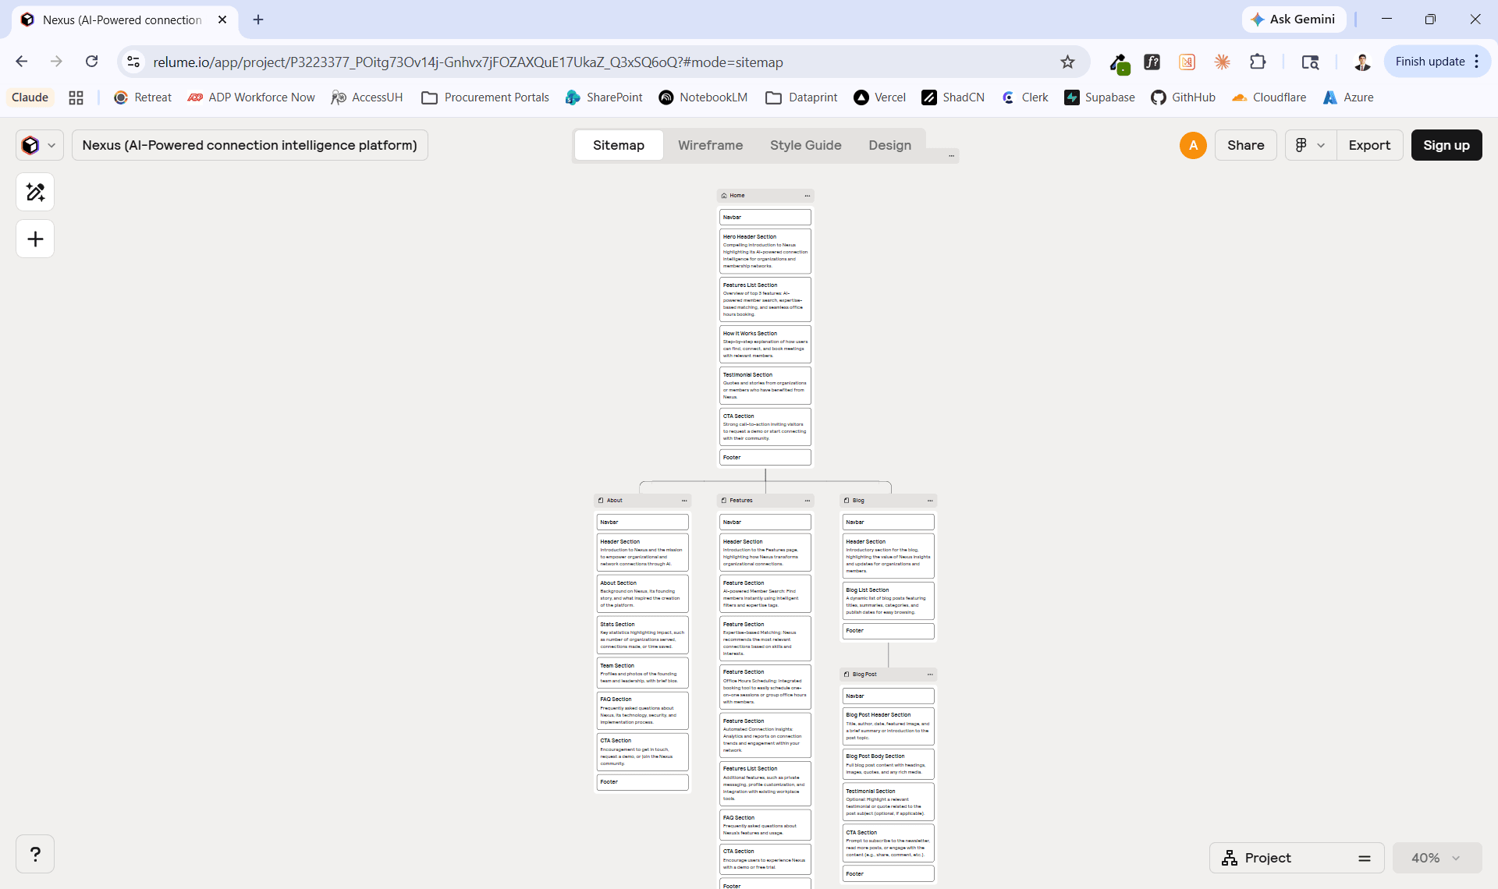The width and height of the screenshot is (1498, 889).
Task: Click the browser address bar URL
Action: coord(468,62)
